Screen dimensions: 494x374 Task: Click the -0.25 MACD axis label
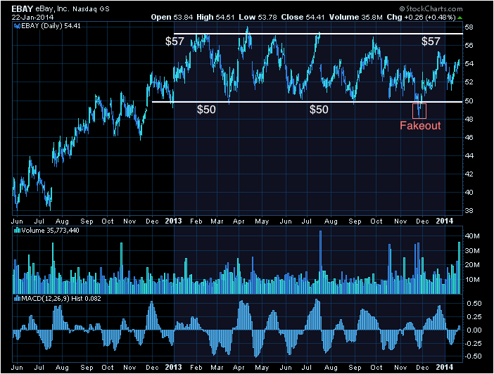(x=473, y=344)
